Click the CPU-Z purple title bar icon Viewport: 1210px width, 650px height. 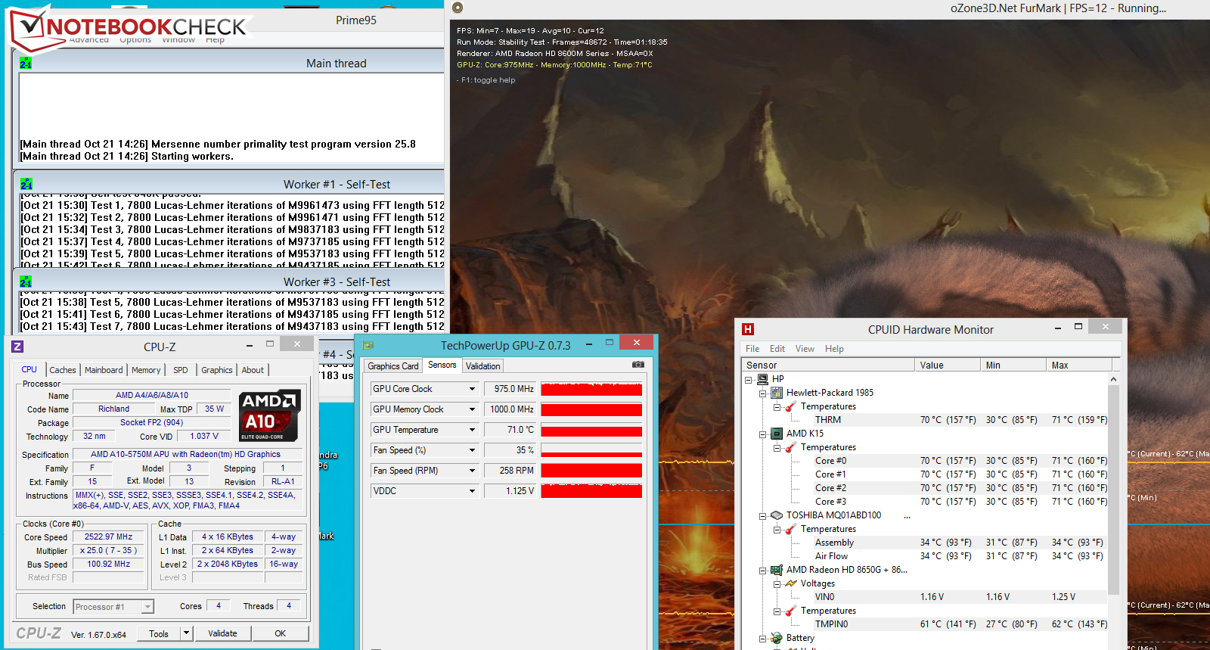[x=17, y=347]
